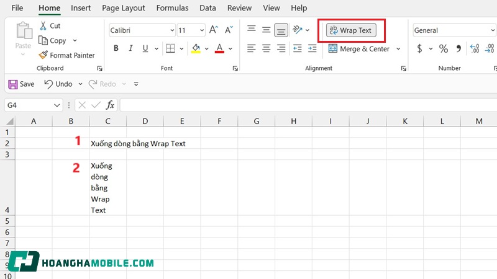497x279 pixels.
Task: Align text right
Action: [x=281, y=48]
